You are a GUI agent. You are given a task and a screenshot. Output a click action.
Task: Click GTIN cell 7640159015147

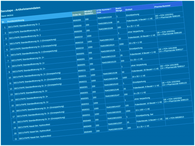pyautogui.click(x=112, y=96)
